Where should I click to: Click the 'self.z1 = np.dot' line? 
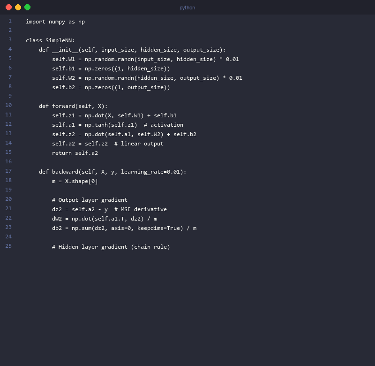click(114, 115)
